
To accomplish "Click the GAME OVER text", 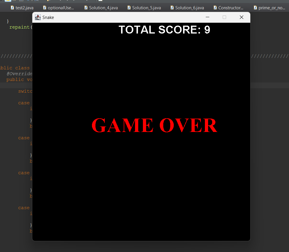I will point(154,125).
